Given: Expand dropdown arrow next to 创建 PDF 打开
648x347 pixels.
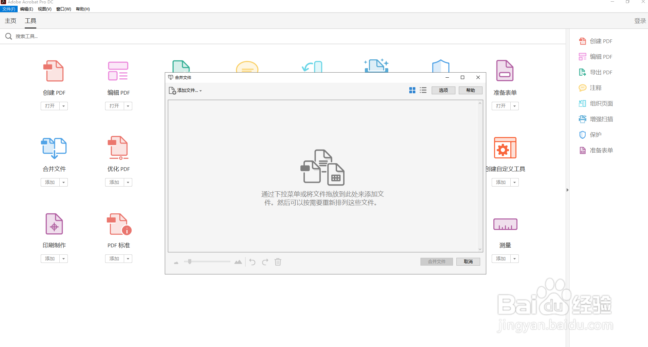Looking at the screenshot, I should (63, 106).
